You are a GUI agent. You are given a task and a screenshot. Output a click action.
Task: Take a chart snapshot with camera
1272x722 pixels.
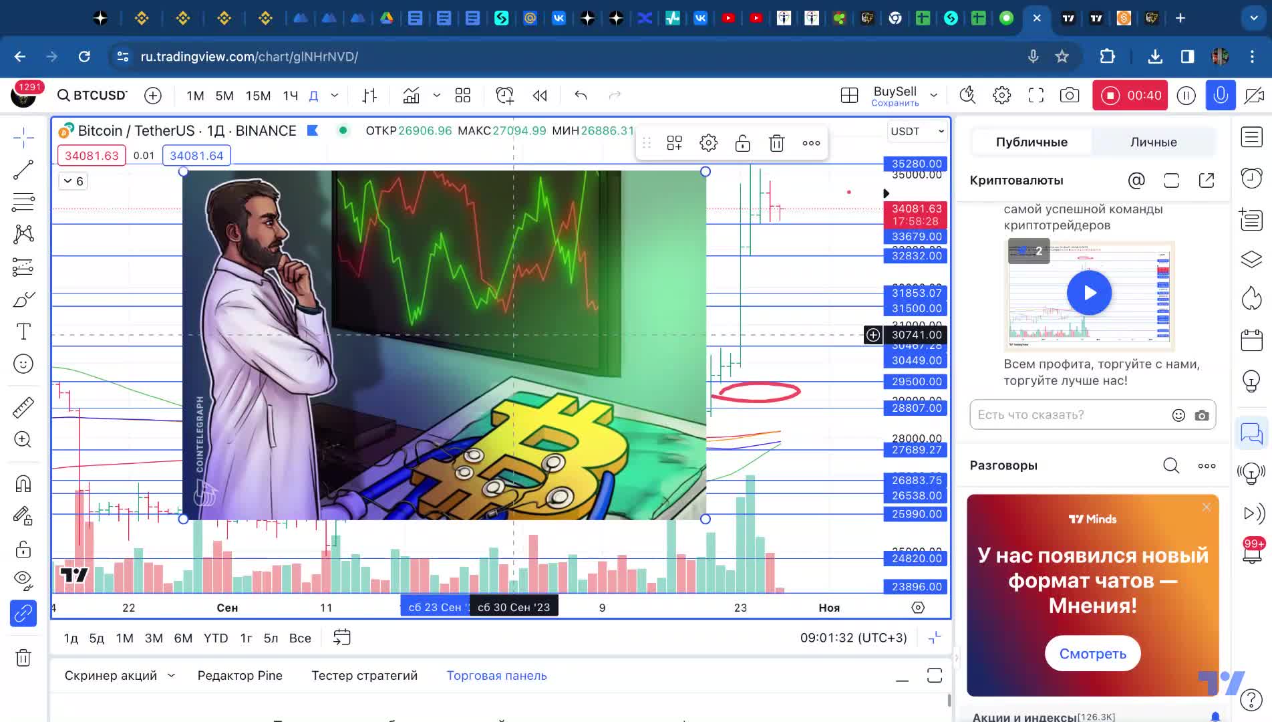(x=1070, y=96)
